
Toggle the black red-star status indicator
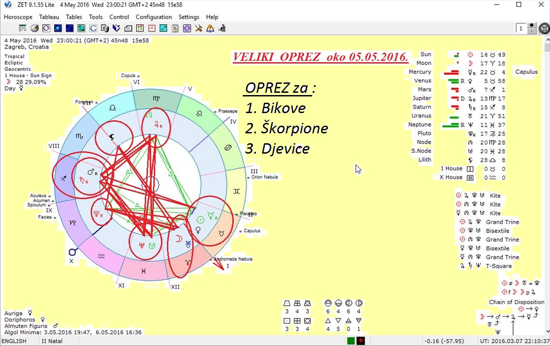[361, 341]
